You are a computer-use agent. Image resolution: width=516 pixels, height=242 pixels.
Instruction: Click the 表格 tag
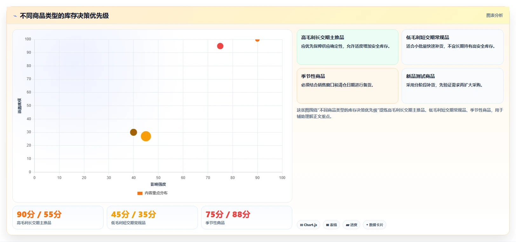331,225
